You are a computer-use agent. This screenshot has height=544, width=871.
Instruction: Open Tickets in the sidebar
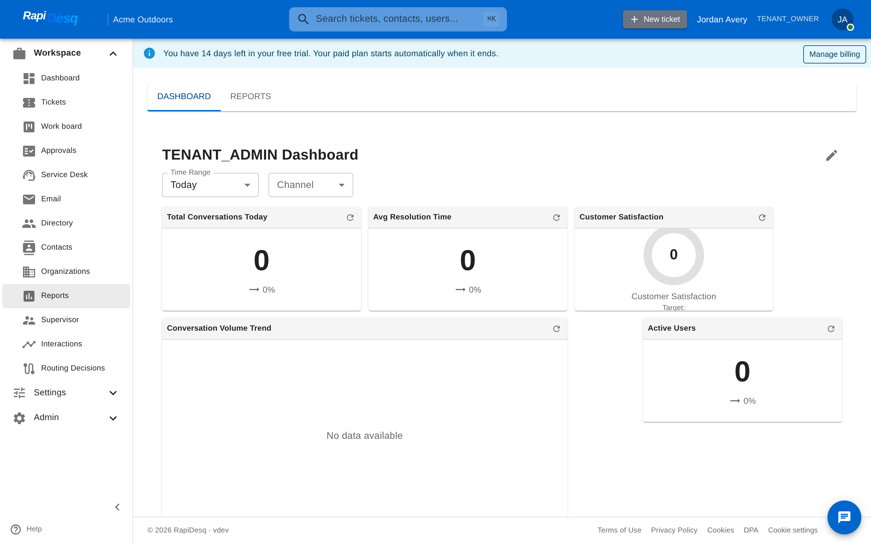(x=66, y=102)
